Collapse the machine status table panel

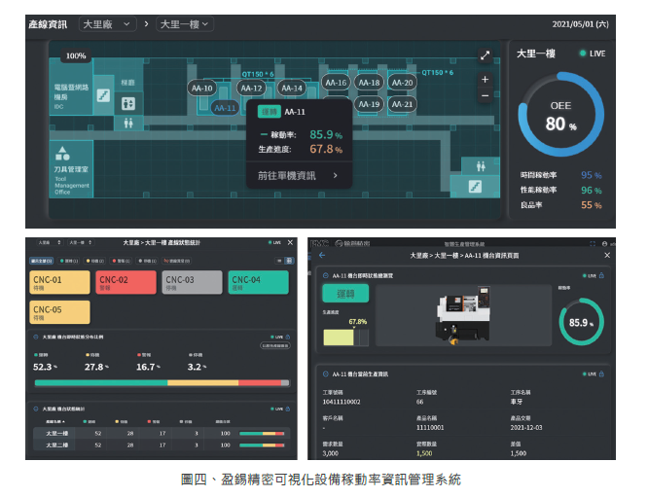click(36, 409)
